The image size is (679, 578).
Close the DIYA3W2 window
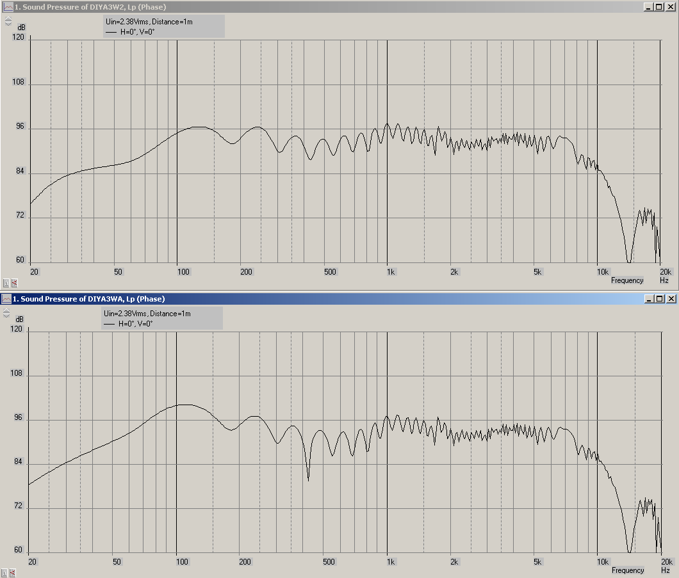tap(670, 7)
